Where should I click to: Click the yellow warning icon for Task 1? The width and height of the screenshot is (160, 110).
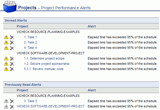point(6,37)
